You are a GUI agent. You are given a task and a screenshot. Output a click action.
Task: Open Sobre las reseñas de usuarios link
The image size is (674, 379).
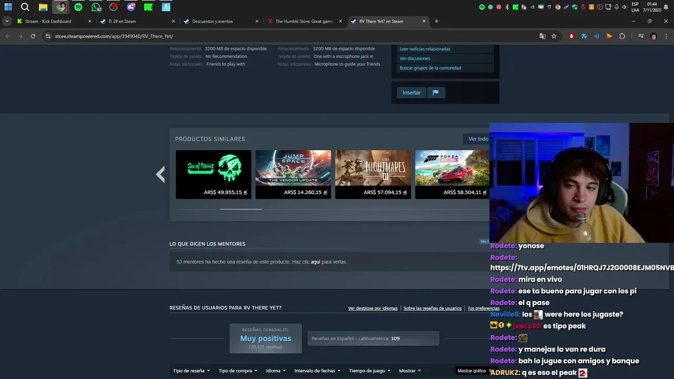coord(432,308)
